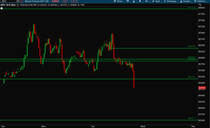This screenshot has height=128, width=210.
Task: Click the 86250 price axis label
Action: (202, 52)
